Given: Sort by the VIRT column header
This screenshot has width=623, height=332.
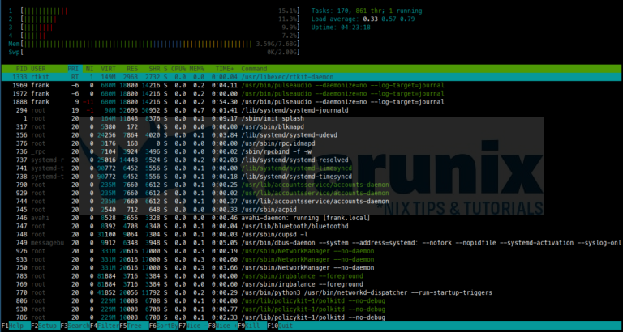Looking at the screenshot, I should [x=108, y=69].
